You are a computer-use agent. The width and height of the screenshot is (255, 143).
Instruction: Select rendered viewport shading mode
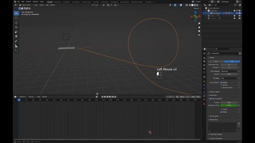point(197,5)
